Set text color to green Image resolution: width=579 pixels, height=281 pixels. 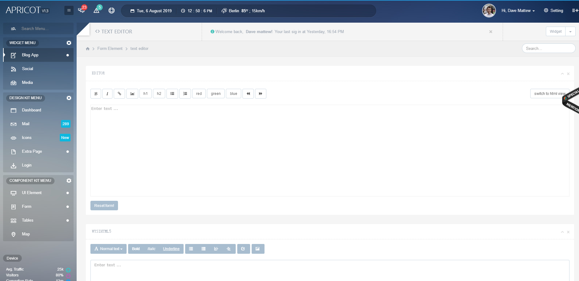click(216, 94)
